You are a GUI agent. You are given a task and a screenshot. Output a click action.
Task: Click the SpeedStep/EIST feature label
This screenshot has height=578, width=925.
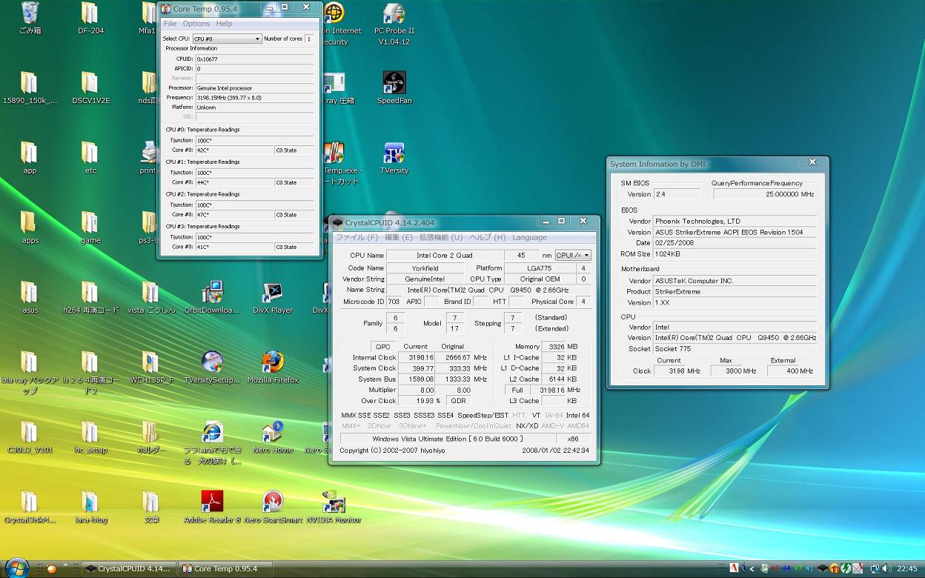(x=483, y=415)
